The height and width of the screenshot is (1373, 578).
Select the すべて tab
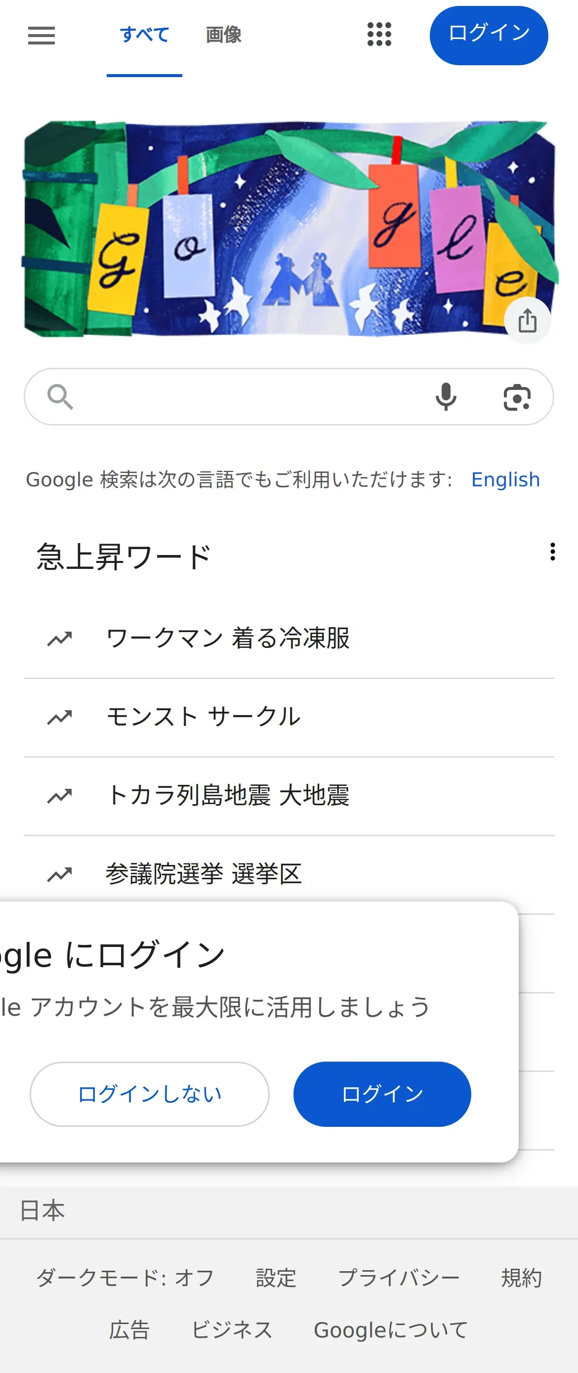coord(144,35)
